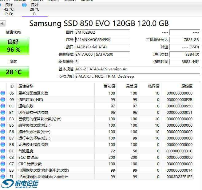
Task: Select attribute name 通电次数 in the table
Action: pos(26,106)
